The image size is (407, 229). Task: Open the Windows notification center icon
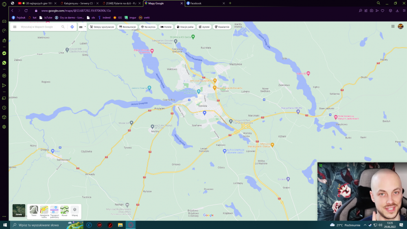pyautogui.click(x=401, y=225)
